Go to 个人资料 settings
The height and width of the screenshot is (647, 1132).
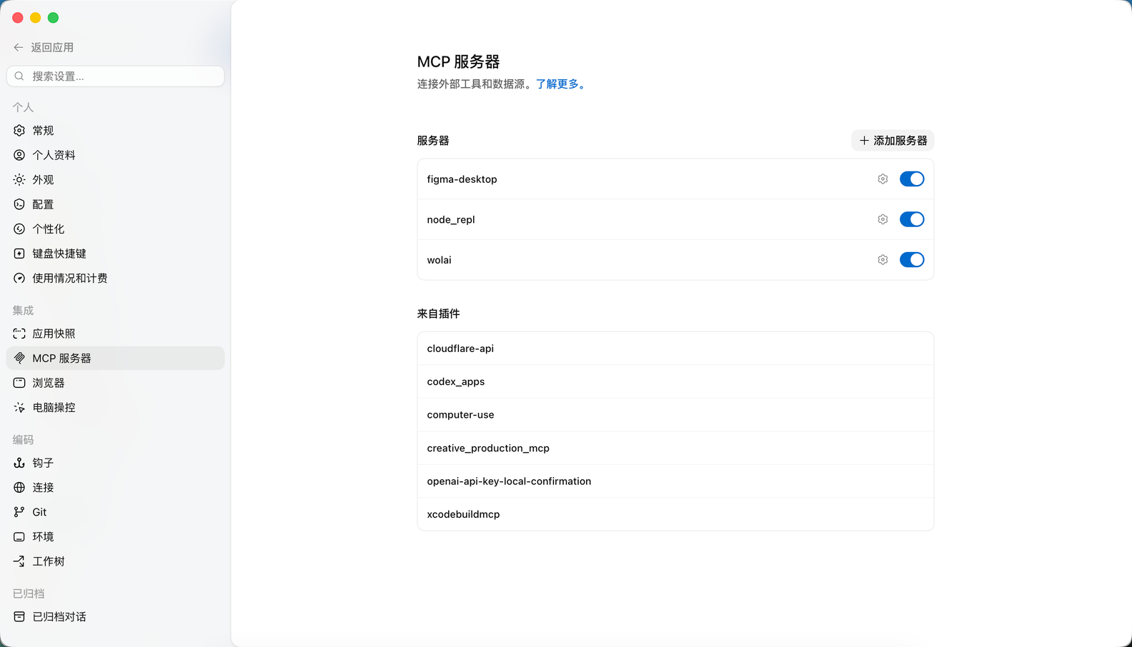115,155
